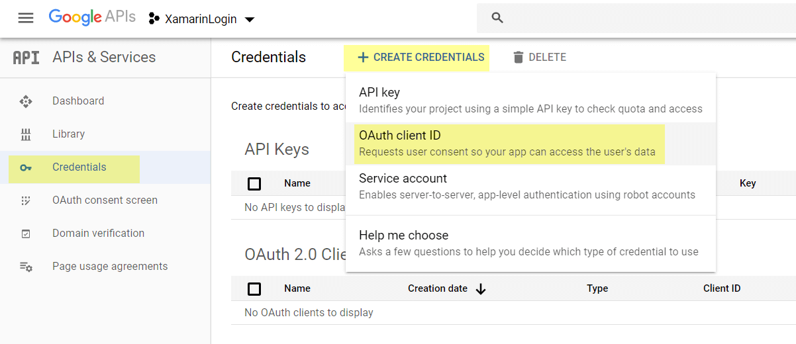Open the hamburger navigation menu
This screenshot has height=344, width=796.
point(26,19)
